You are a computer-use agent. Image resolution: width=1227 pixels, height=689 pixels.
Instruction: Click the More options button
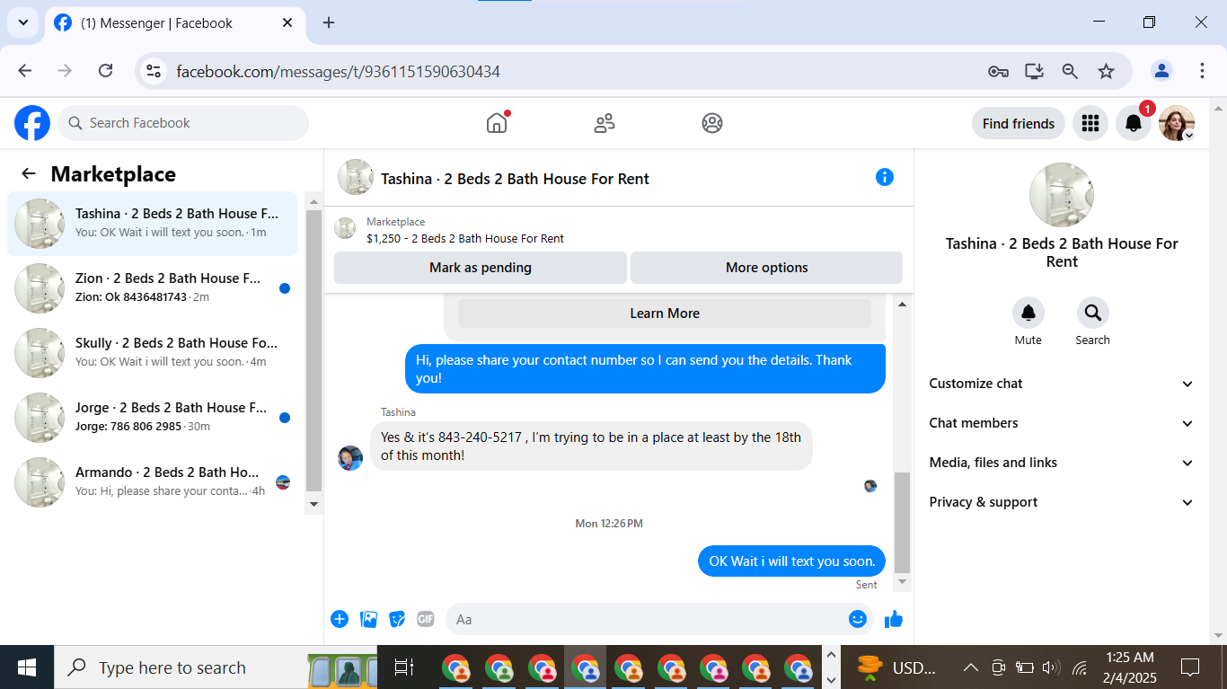coord(767,268)
